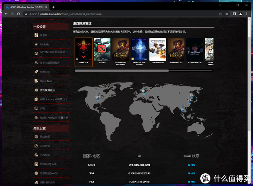
Task: Open WiFi Radar menu item
Action: tap(53, 99)
